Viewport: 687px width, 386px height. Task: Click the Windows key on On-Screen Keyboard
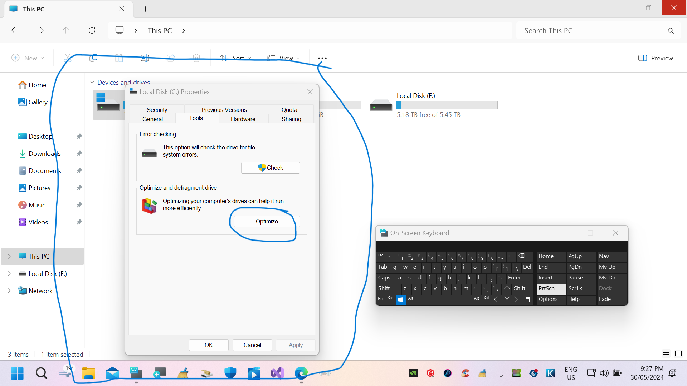[401, 300]
